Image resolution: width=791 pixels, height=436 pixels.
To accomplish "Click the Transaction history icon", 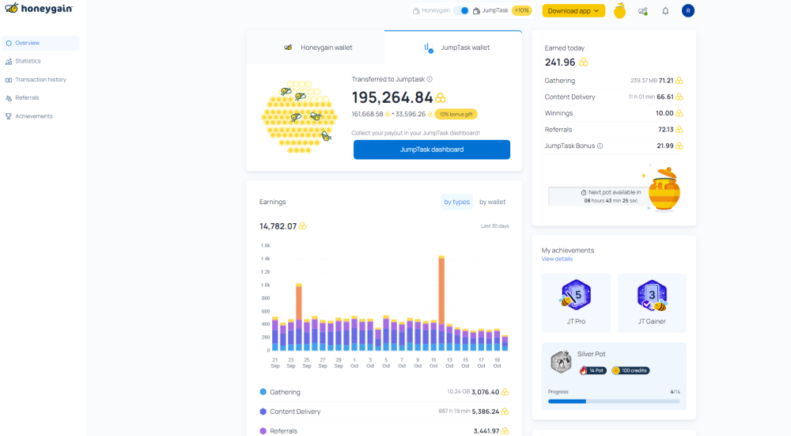I will point(9,80).
